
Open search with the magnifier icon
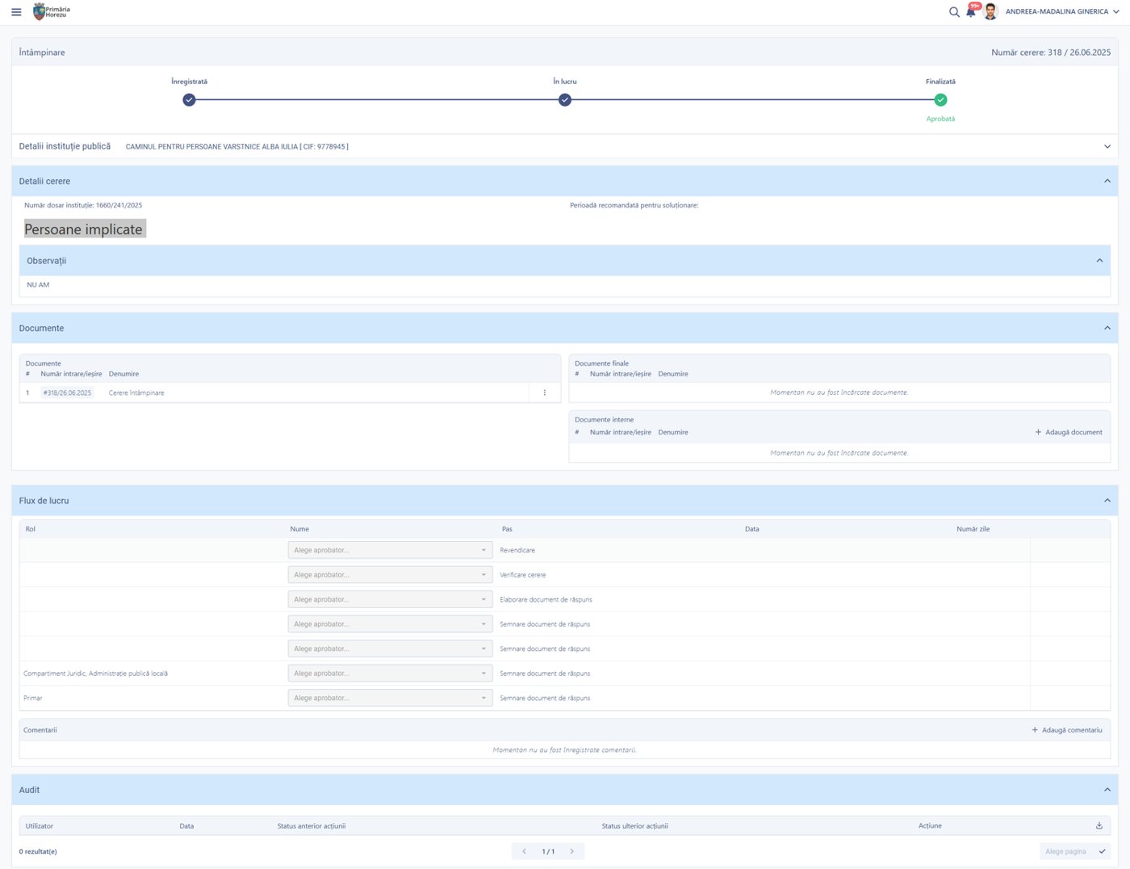pos(954,12)
